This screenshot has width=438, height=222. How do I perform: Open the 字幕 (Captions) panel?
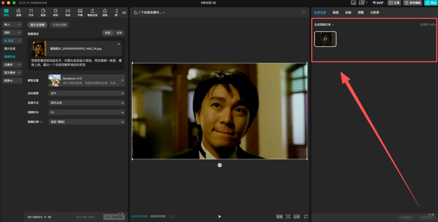coord(80,12)
